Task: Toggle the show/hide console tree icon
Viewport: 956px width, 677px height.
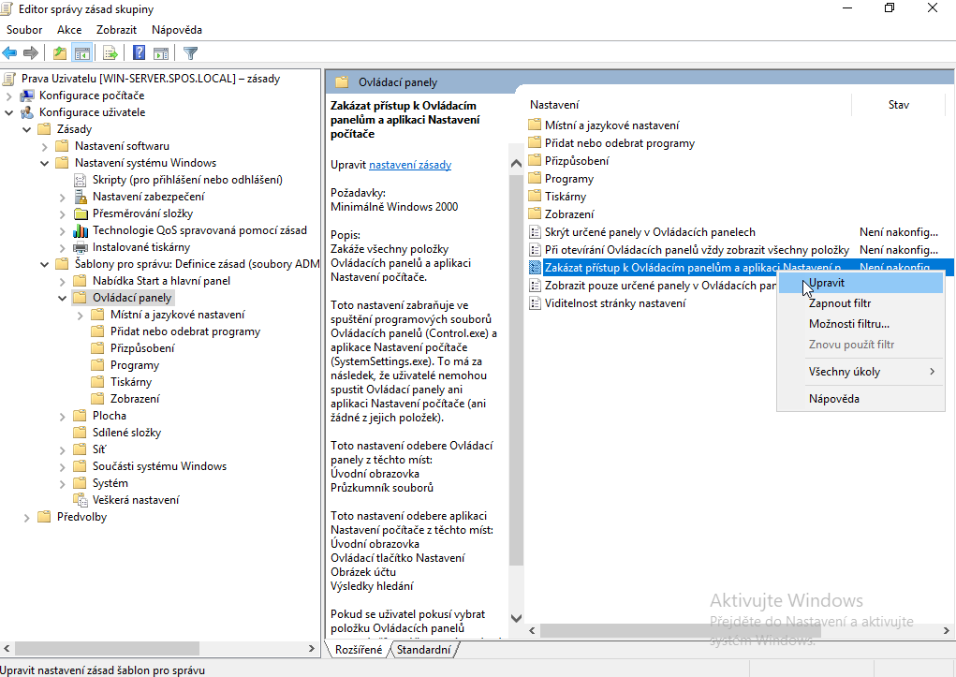Action: (x=82, y=53)
